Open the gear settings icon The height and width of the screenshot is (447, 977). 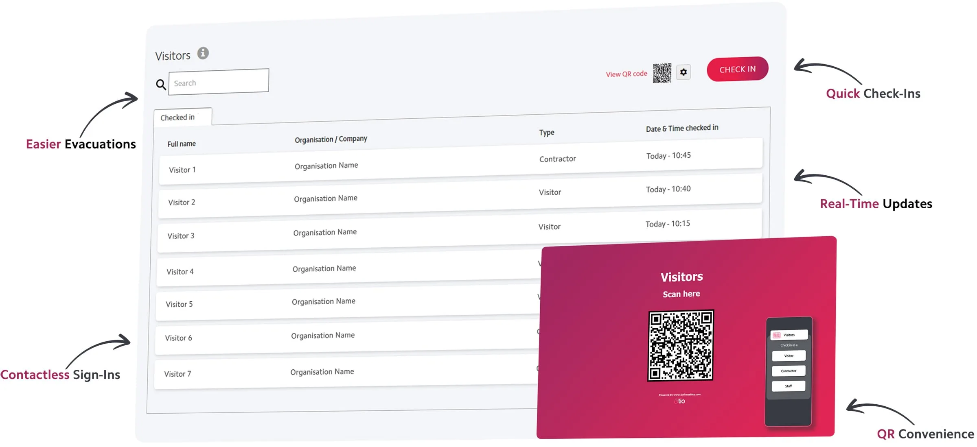[683, 72]
